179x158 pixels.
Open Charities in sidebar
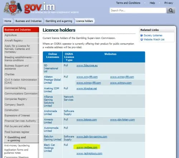(x=21, y=74)
